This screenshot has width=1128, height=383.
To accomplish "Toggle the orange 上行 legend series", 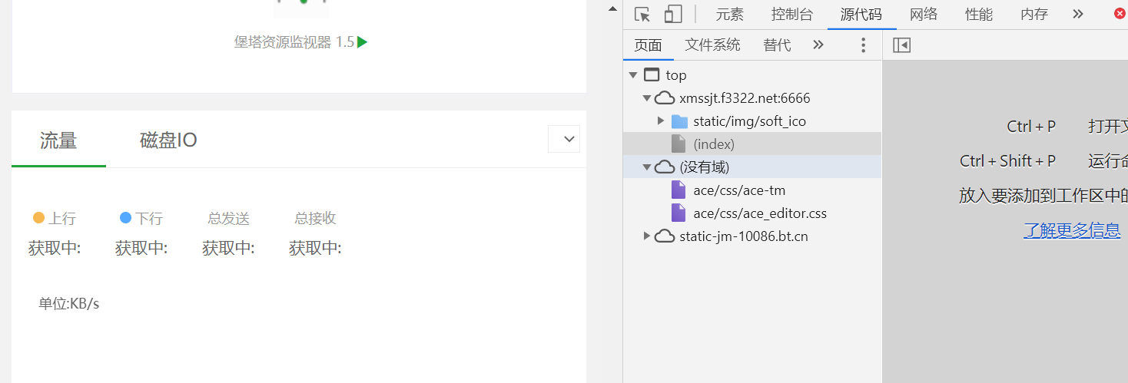I will [x=55, y=219].
